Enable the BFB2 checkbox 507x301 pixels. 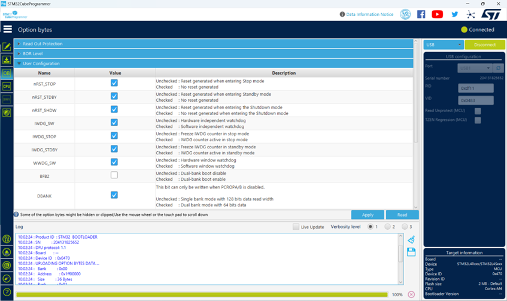pyautogui.click(x=114, y=175)
